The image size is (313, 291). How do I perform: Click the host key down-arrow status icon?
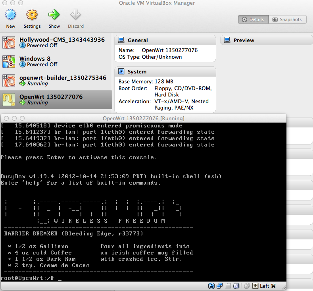pyautogui.click(x=255, y=286)
